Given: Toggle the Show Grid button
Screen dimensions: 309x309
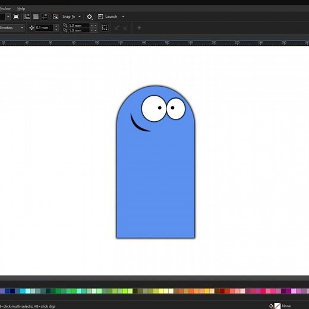Looking at the screenshot, I should click(36, 17).
